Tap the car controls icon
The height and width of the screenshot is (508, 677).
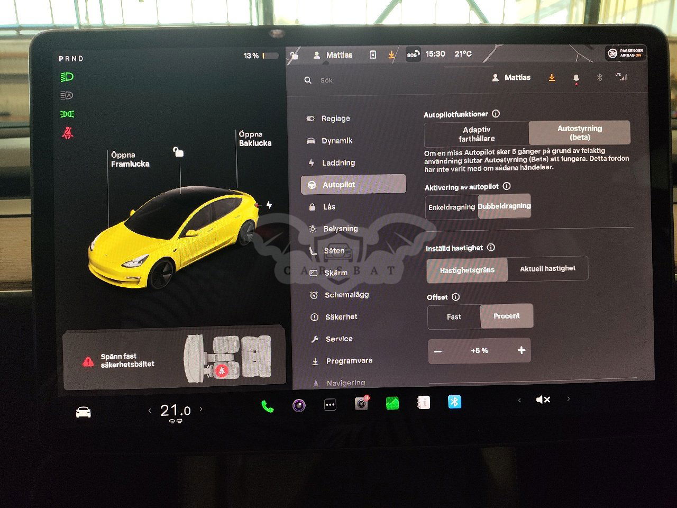point(84,412)
